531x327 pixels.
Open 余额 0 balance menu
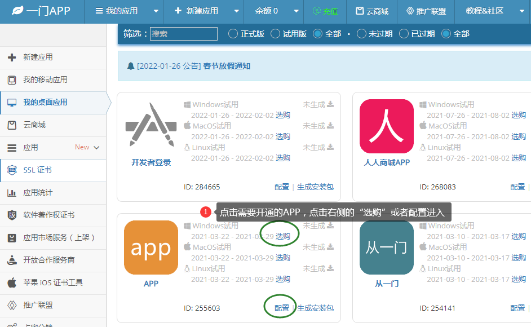point(267,11)
